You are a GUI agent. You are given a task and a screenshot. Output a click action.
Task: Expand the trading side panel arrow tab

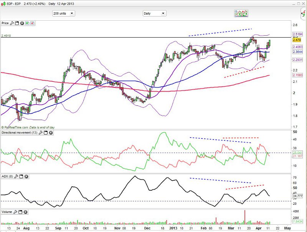tap(303, 14)
